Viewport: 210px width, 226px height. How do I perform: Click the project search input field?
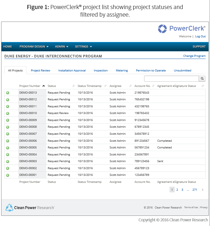(171, 79)
